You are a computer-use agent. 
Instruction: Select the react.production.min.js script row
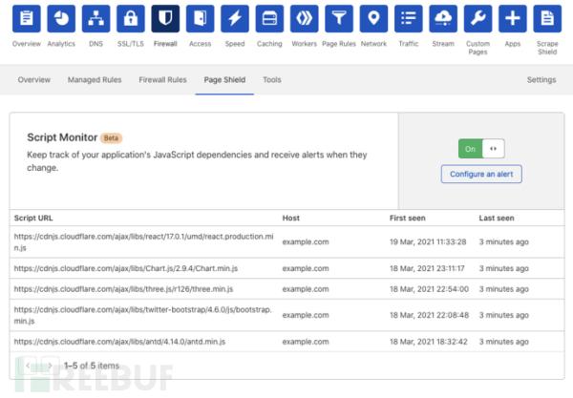coord(143,241)
